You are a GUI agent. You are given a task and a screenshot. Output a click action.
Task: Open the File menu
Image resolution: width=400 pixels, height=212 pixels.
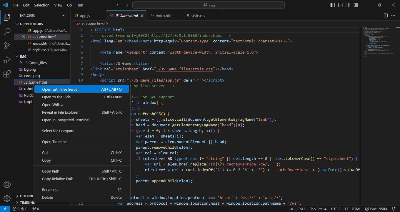tap(16, 5)
